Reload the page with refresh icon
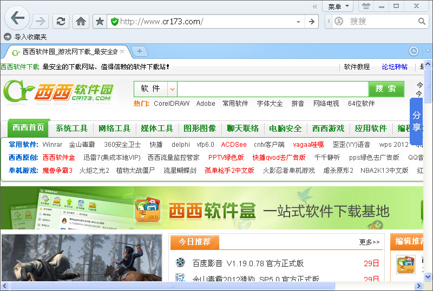Image resolution: width=433 pixels, height=291 pixels. coord(61,21)
